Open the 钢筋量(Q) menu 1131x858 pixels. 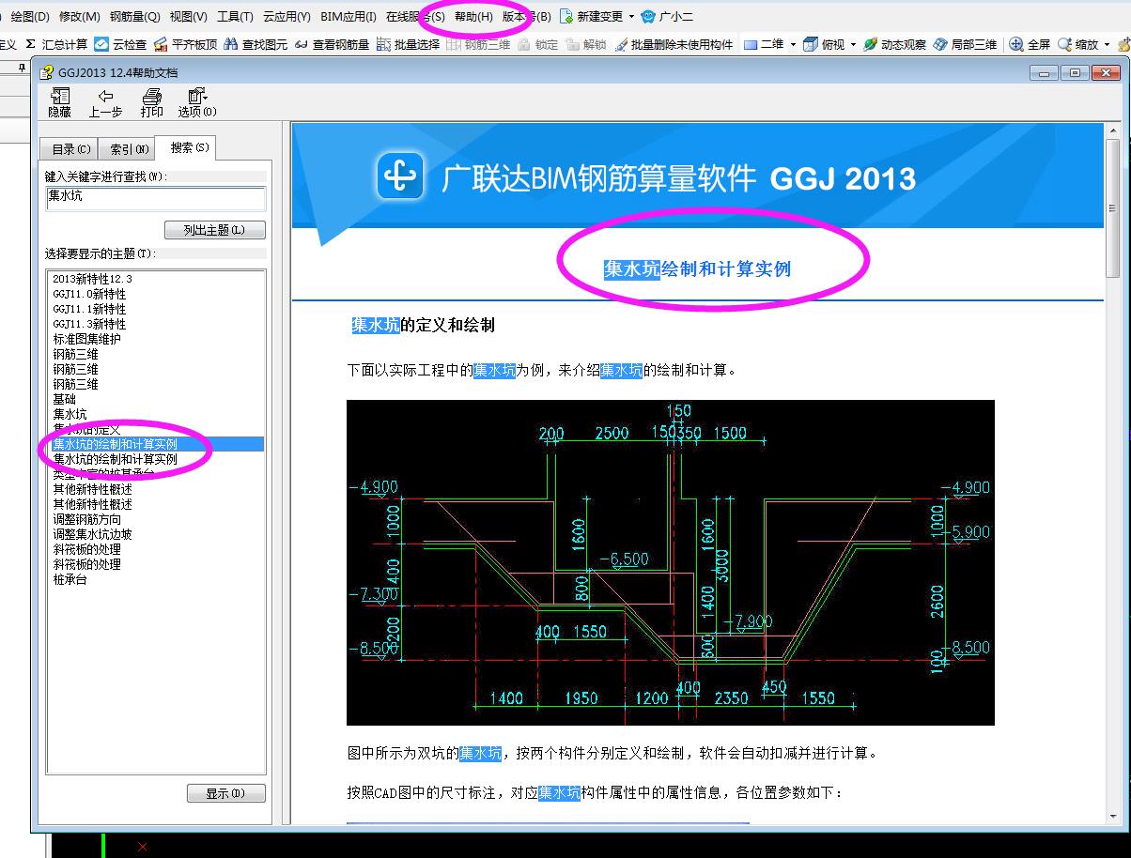tap(134, 16)
